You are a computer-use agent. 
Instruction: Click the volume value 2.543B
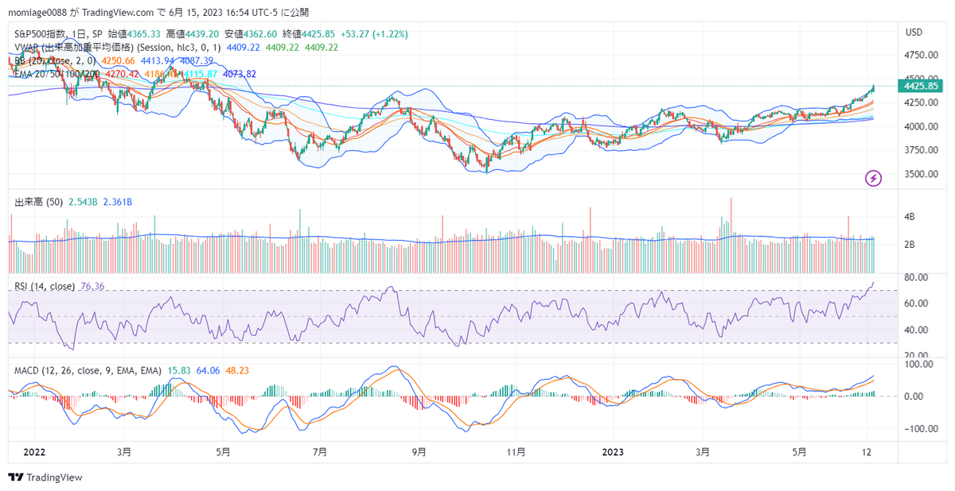[x=84, y=202]
